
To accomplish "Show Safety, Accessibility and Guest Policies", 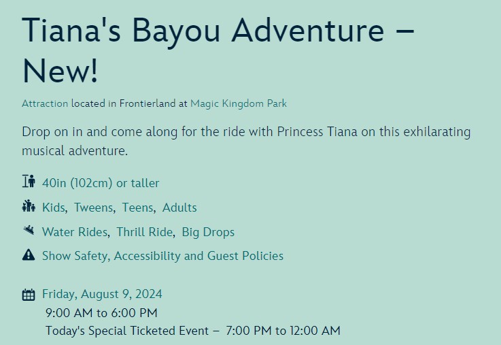I will tap(162, 256).
